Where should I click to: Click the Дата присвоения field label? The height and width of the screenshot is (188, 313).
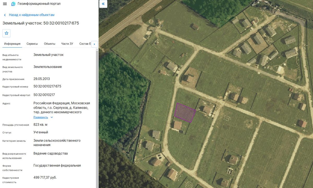pyautogui.click(x=13, y=79)
